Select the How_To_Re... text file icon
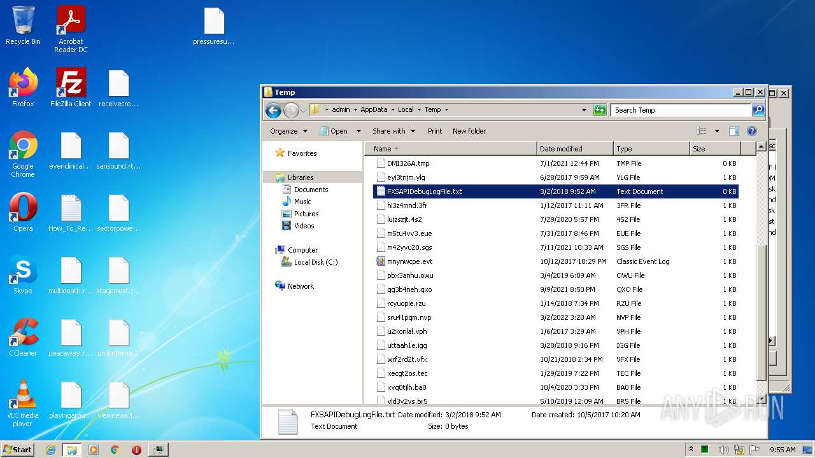 [71, 212]
